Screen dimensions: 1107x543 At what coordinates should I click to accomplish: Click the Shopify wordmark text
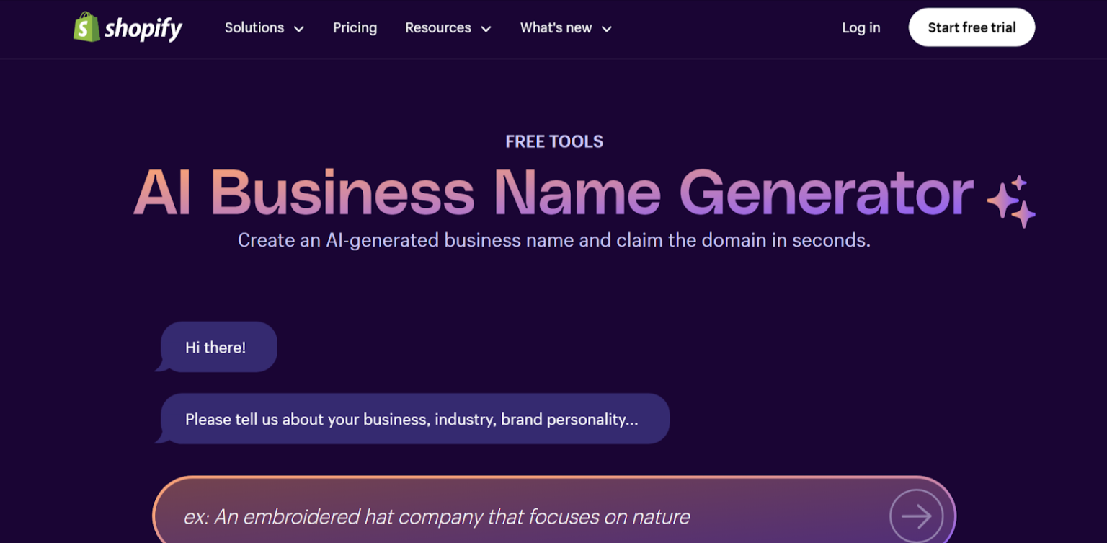pos(143,29)
